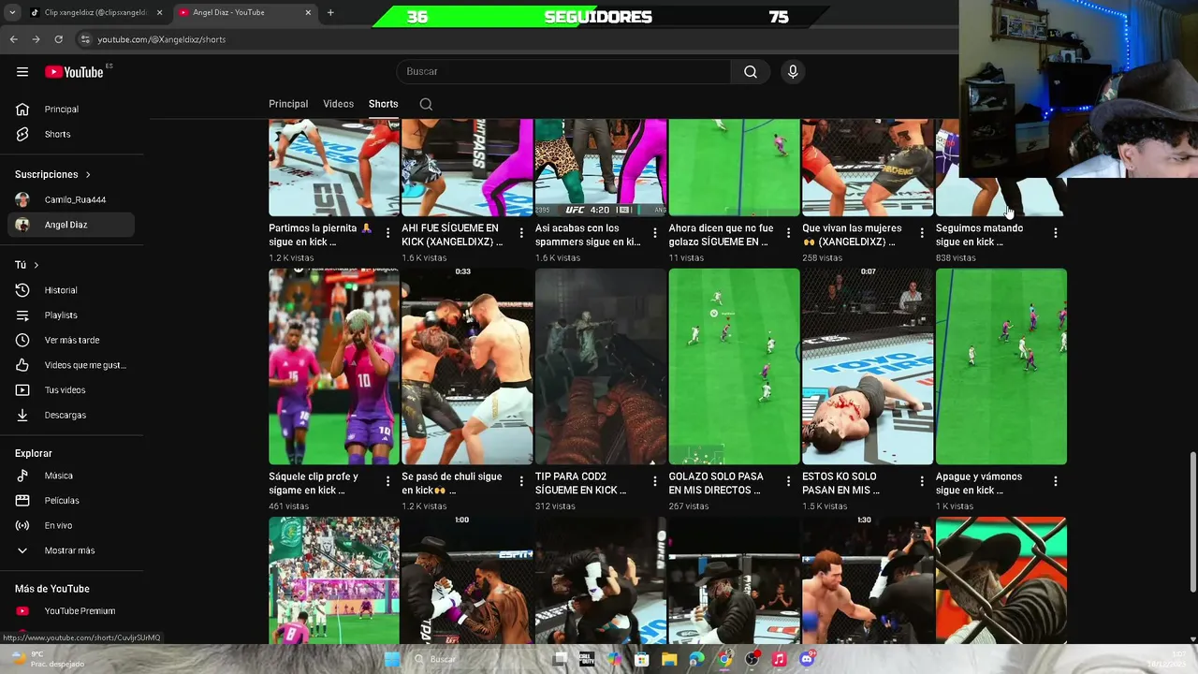1198x674 pixels.
Task: Open Call of Duty from taskbar
Action: pos(587,659)
